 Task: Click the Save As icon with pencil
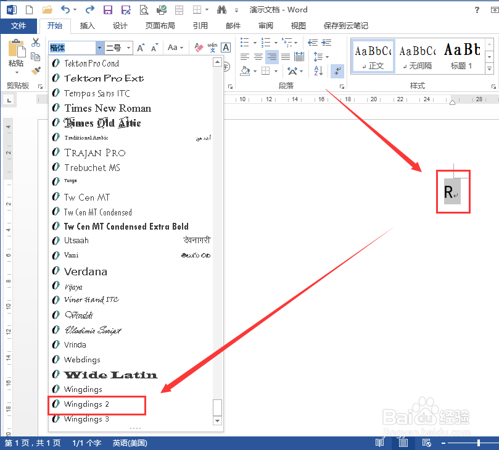coord(126,10)
